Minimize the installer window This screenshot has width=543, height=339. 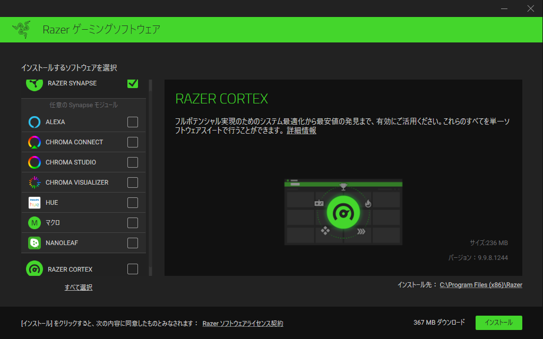click(504, 8)
